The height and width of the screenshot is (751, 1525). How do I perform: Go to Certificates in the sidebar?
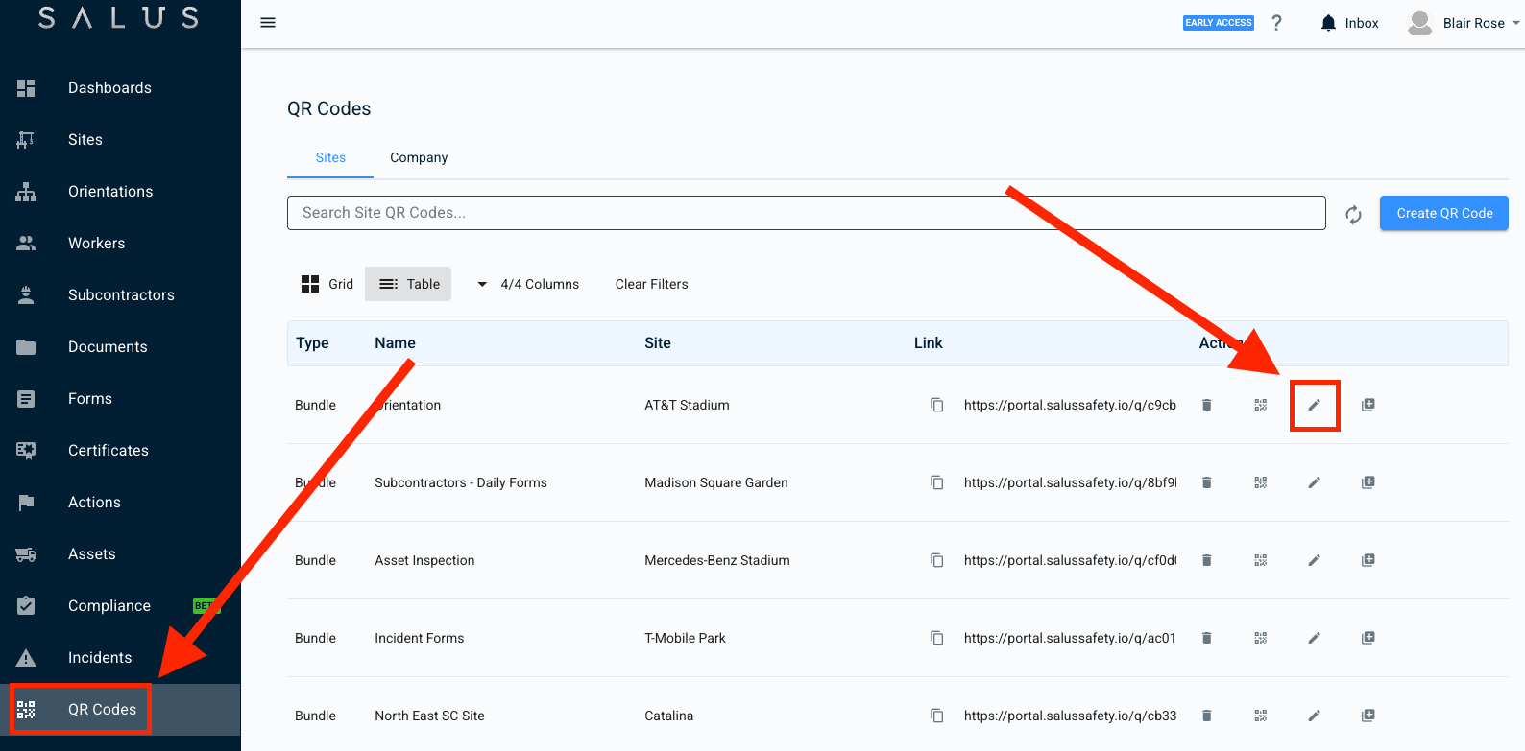(x=108, y=451)
